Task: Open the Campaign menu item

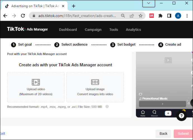Action: [x=93, y=30]
